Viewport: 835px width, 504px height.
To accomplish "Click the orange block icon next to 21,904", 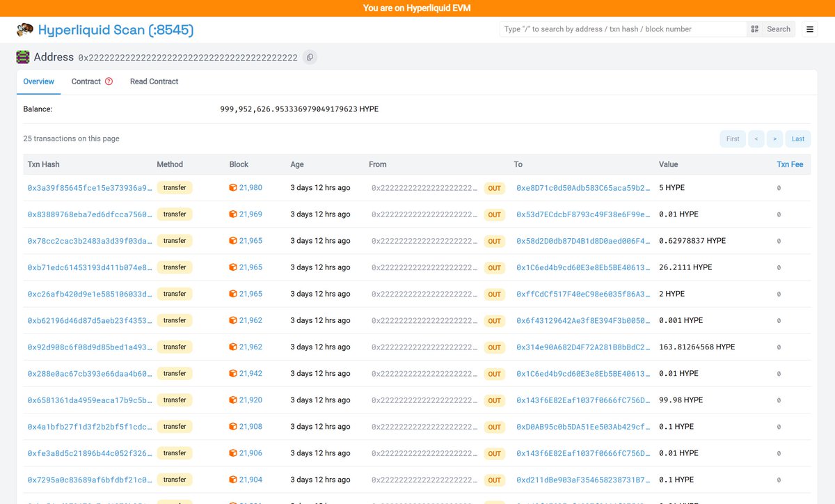I will [x=234, y=479].
